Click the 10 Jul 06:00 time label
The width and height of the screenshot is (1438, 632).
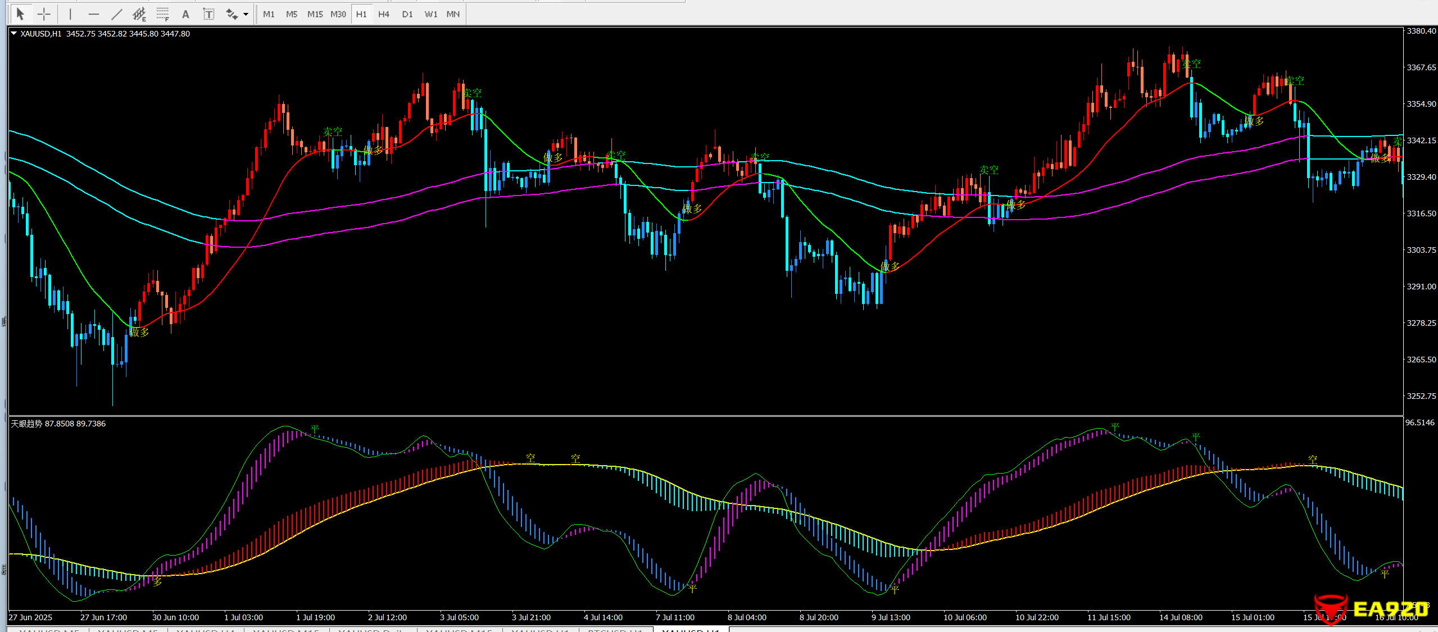pyautogui.click(x=965, y=617)
